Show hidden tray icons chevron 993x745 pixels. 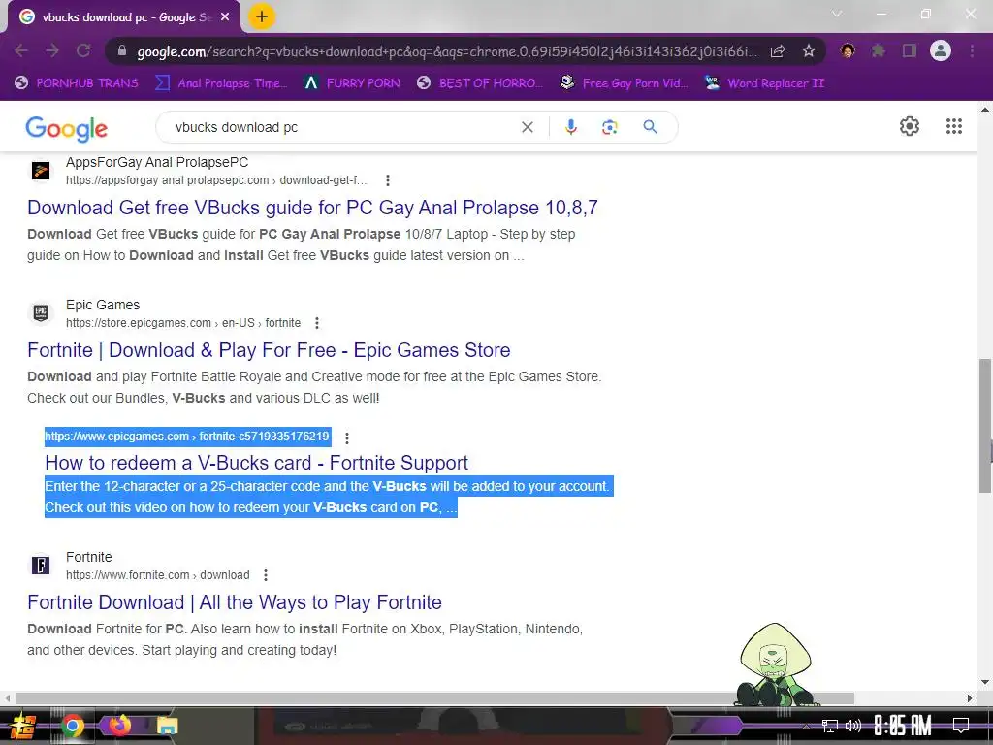tap(806, 726)
